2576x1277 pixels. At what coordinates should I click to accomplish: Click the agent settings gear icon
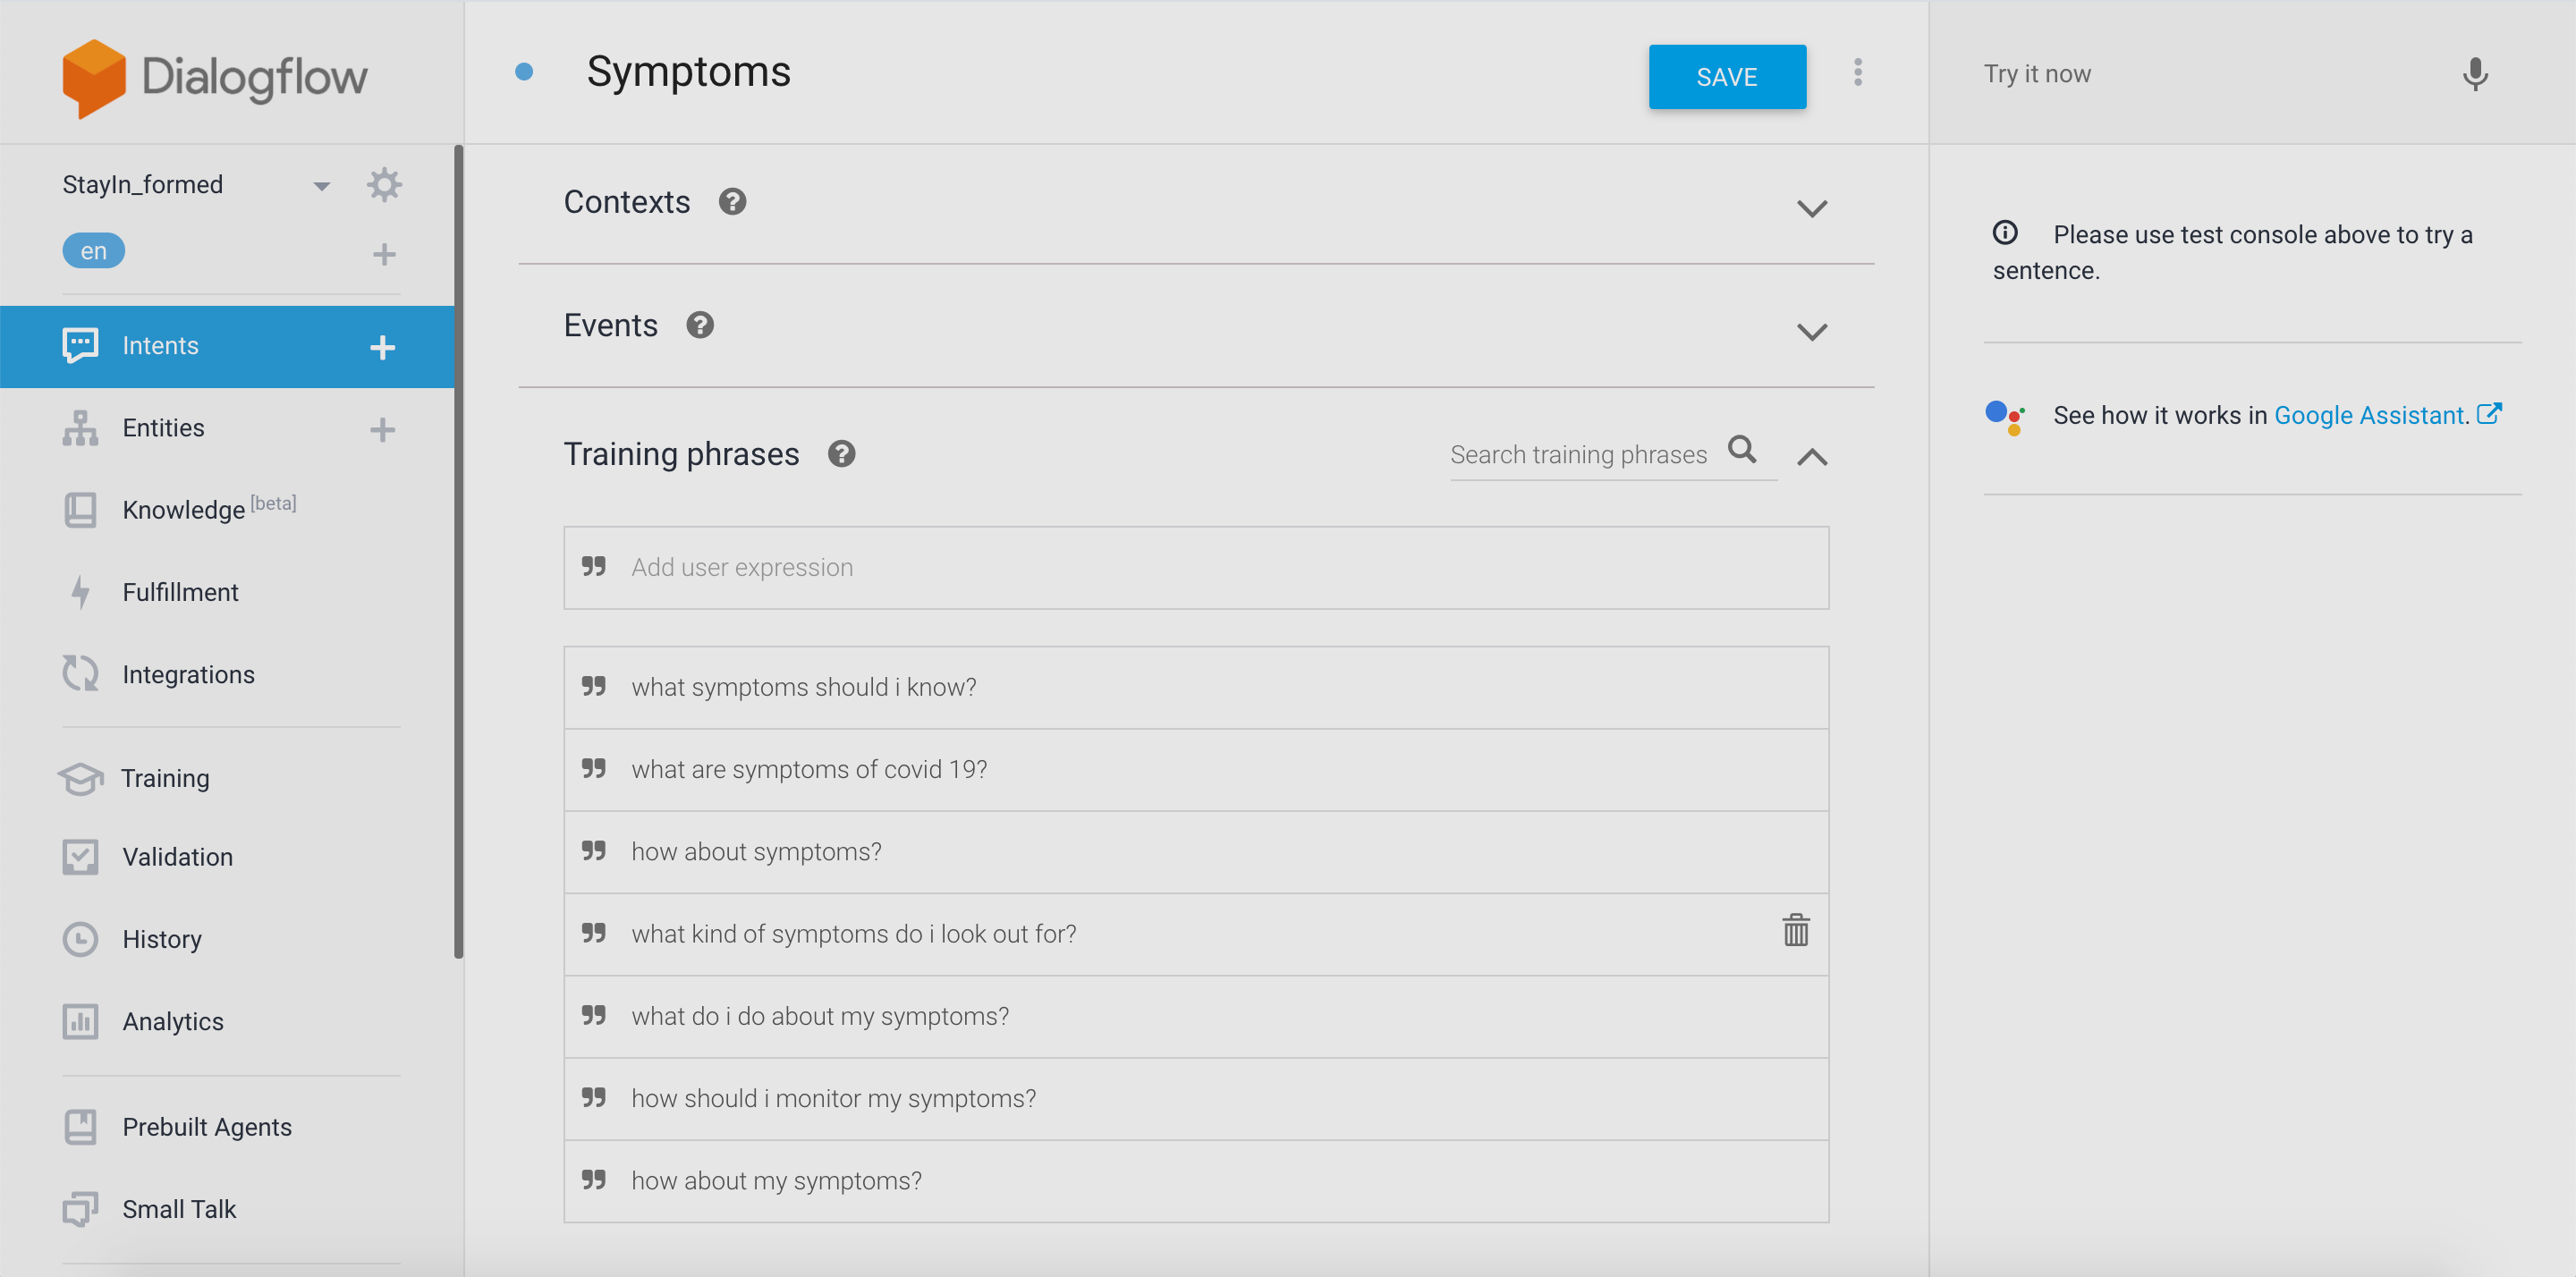(x=384, y=185)
